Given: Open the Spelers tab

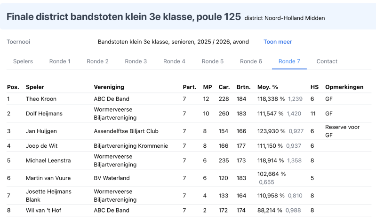Looking at the screenshot, I should pos(23,61).
